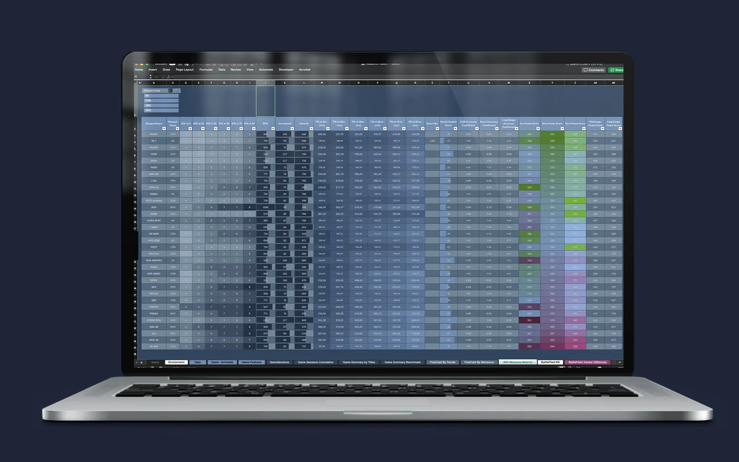This screenshot has width=739, height=462.
Task: Select the weapon name cell KV9
Action: pos(154,207)
